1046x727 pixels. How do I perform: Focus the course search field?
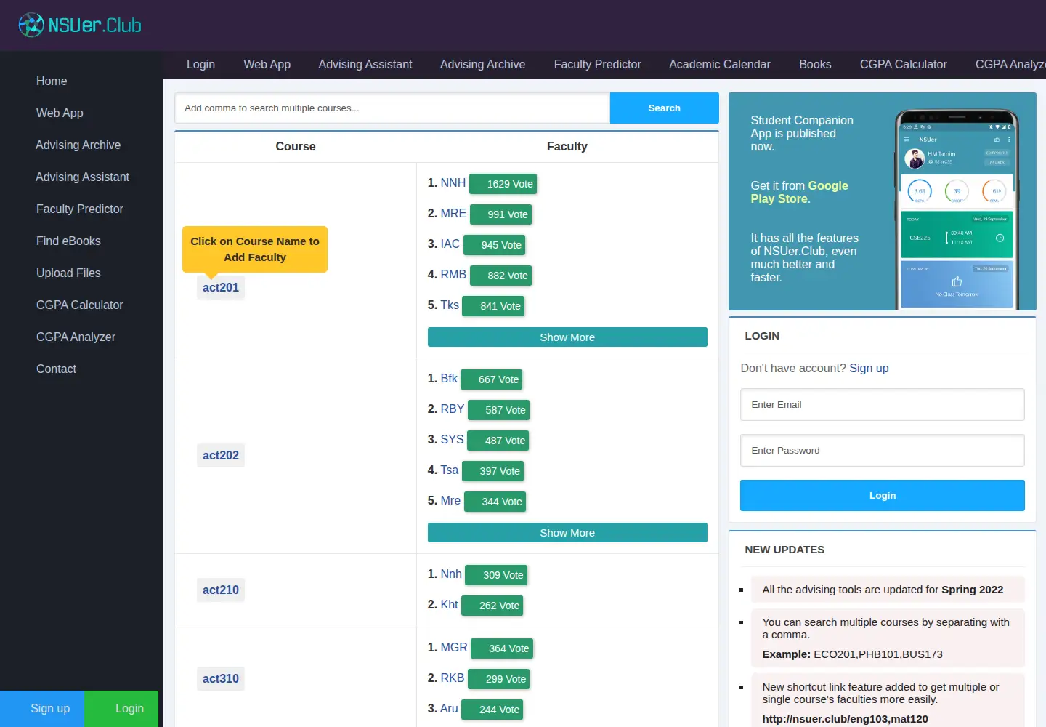[x=392, y=108]
